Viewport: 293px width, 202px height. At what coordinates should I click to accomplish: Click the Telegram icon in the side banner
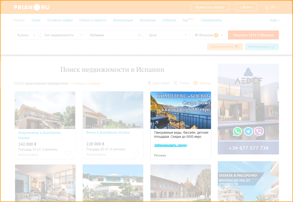tap(248, 132)
